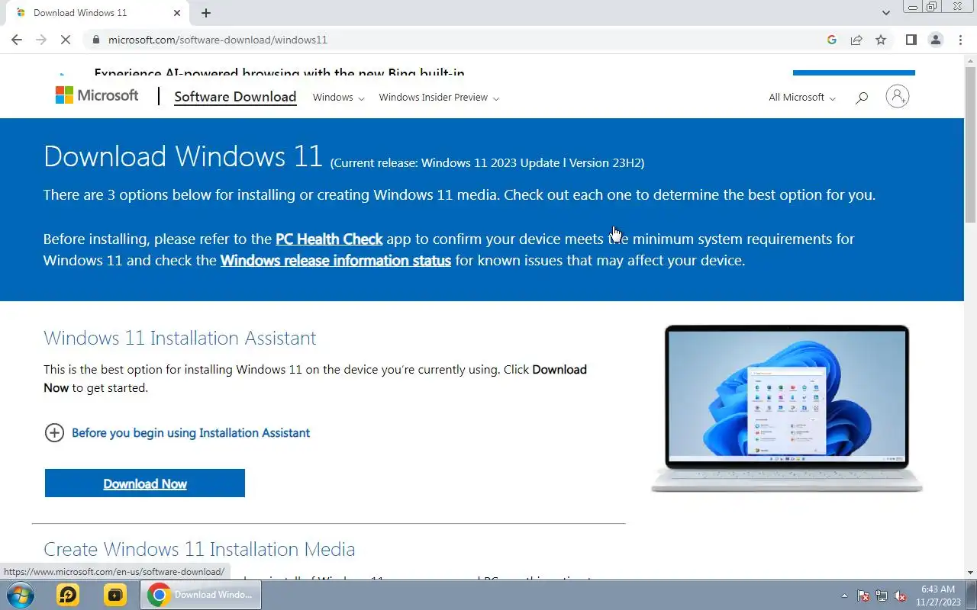Show hidden system tray icons
This screenshot has width=977, height=610.
click(x=844, y=596)
